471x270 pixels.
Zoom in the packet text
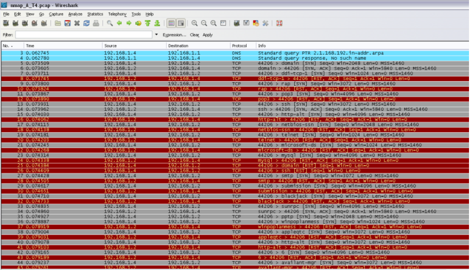[195, 23]
